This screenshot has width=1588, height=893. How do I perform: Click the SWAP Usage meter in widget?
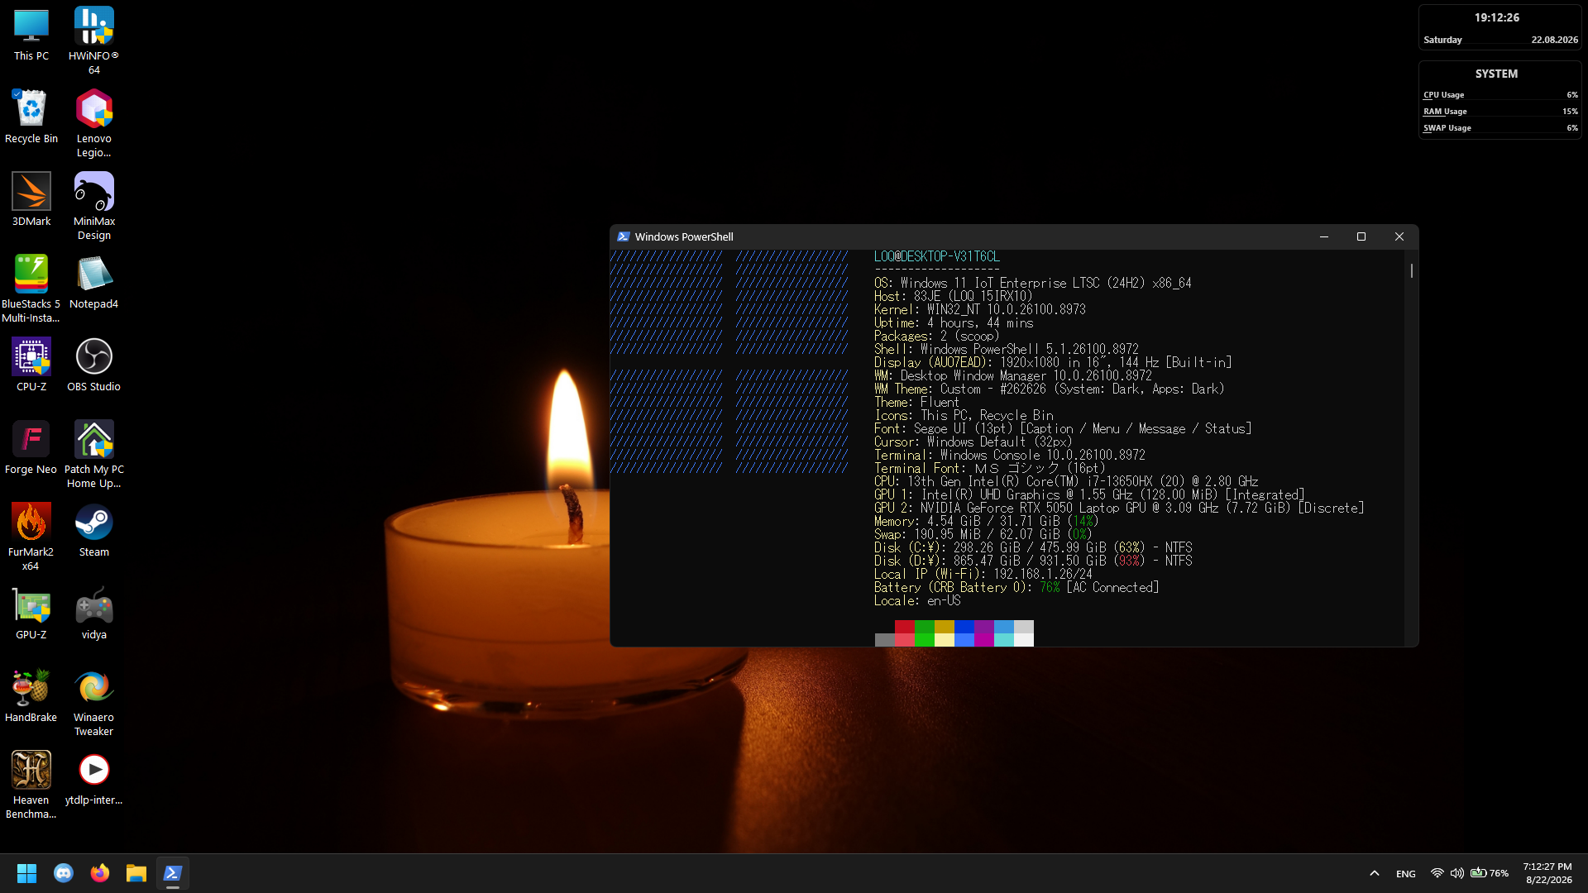(1500, 128)
